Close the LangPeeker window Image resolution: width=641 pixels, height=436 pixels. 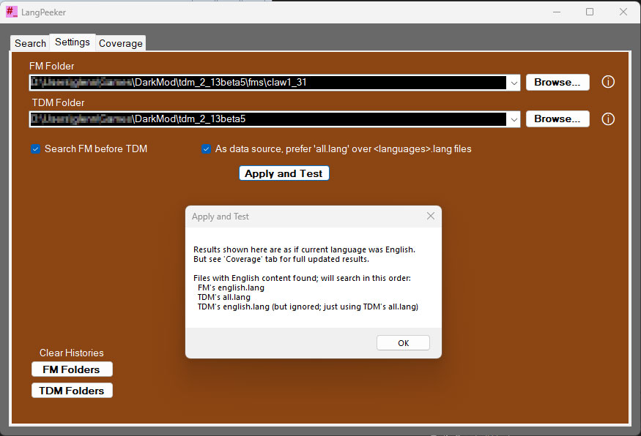coord(623,12)
